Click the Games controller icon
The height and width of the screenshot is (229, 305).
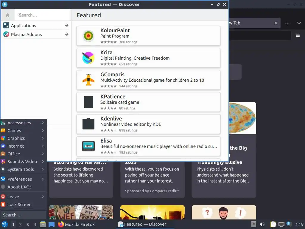click(3, 131)
